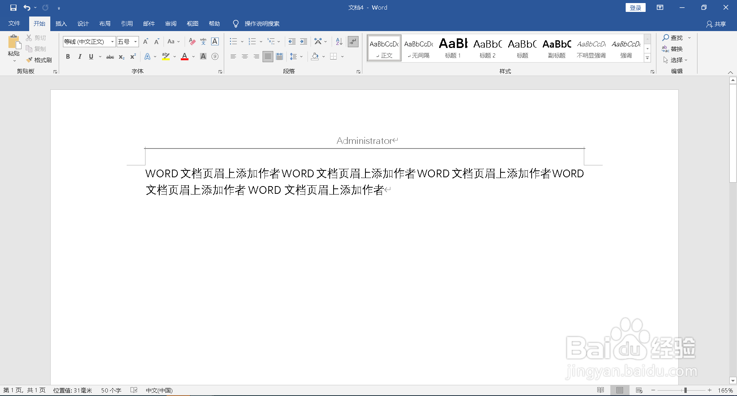Switch to the Design (设计) tab

[83, 24]
